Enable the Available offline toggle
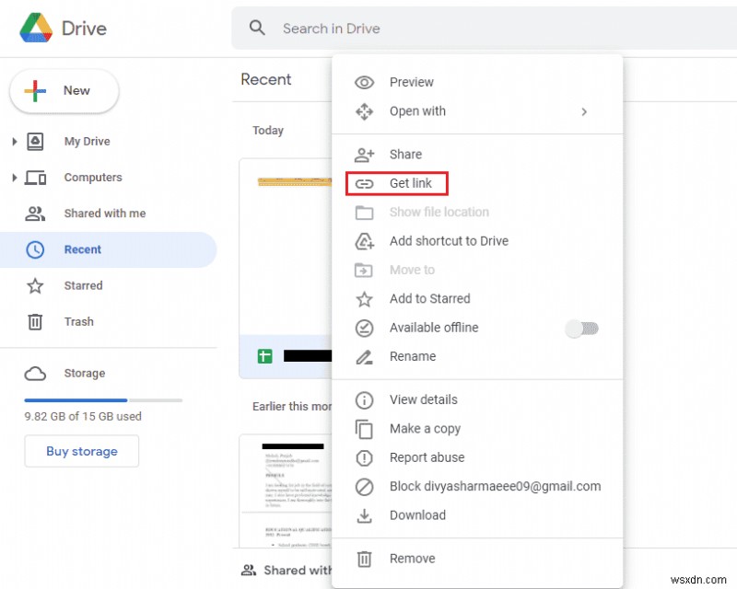737x589 pixels. click(582, 328)
